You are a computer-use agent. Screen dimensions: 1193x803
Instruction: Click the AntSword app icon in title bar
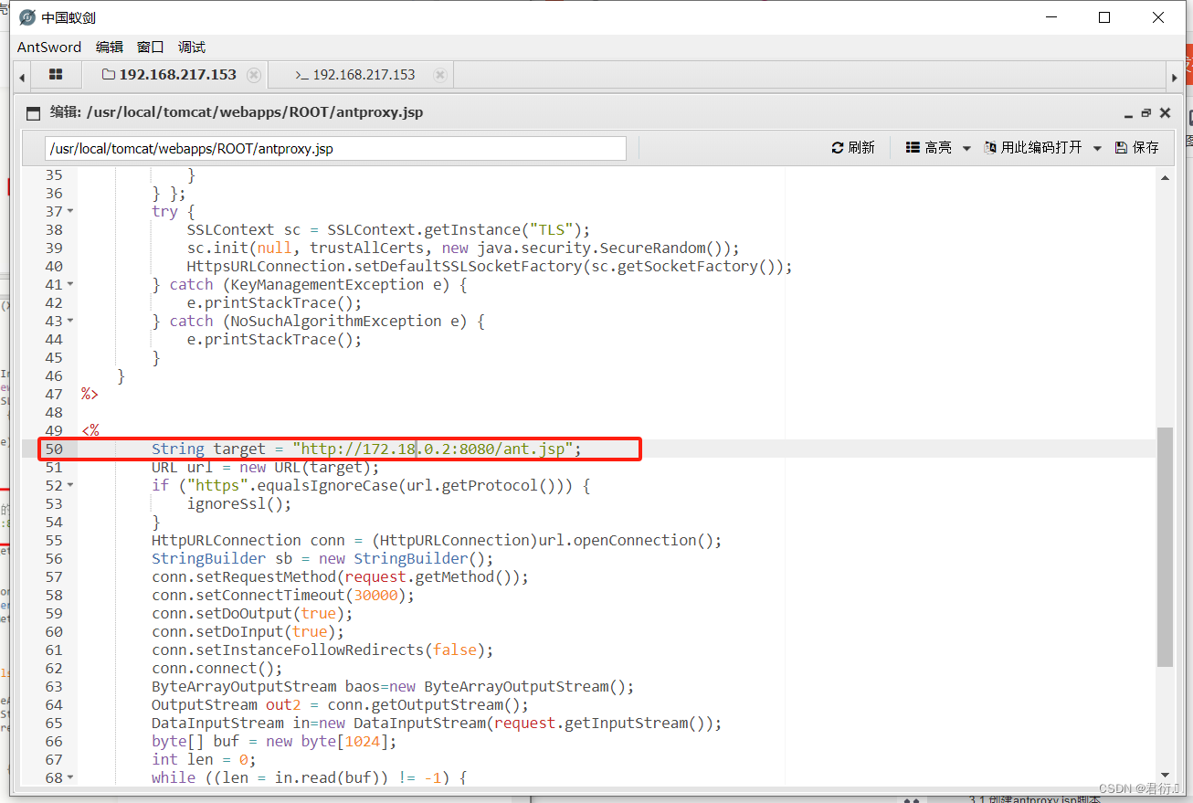tap(27, 17)
